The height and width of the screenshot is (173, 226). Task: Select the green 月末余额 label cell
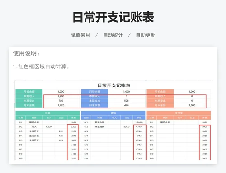(x=29, y=105)
